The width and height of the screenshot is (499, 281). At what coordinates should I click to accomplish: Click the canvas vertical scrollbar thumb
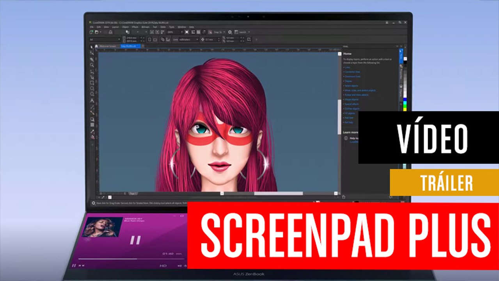(x=339, y=117)
